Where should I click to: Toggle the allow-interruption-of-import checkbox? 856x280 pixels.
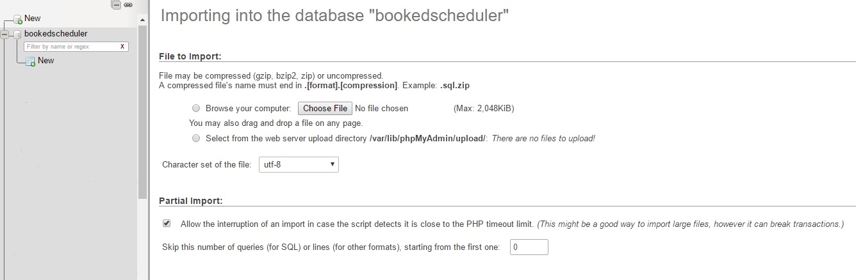point(167,224)
